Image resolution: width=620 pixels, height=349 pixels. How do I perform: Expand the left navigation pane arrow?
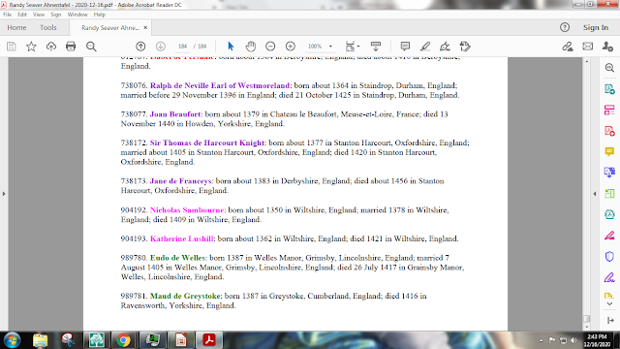point(4,194)
